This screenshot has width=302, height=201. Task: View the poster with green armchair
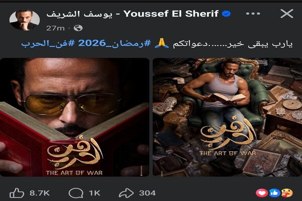click(228, 117)
